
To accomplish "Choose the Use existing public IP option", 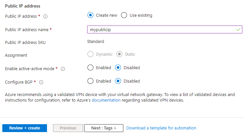I will coord(124,15).
